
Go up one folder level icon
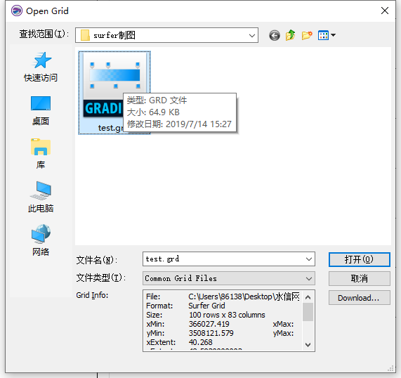click(x=291, y=35)
